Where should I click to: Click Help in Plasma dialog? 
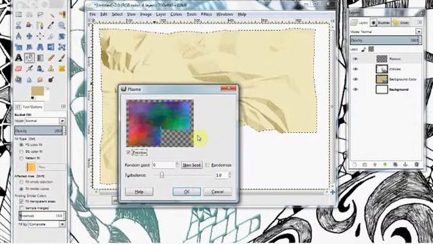pos(139,192)
